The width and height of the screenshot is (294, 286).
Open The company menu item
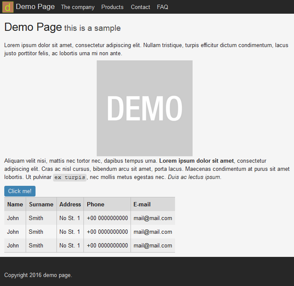pyautogui.click(x=78, y=7)
